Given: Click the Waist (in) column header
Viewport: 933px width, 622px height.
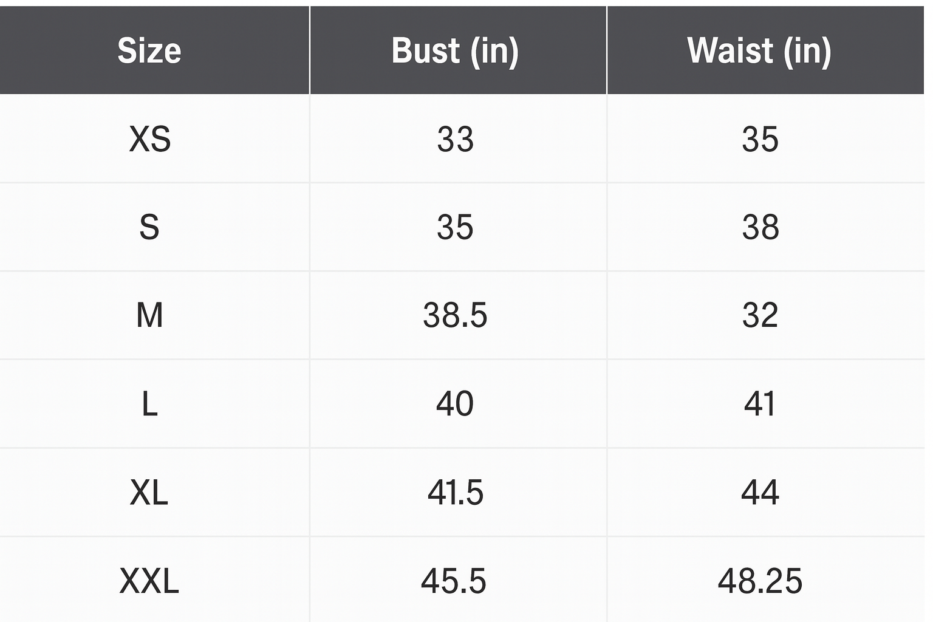Looking at the screenshot, I should pos(759,50).
